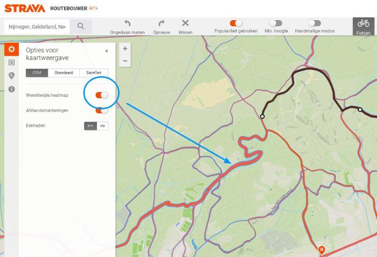This screenshot has width=377, height=257.
Task: Select the Fietsen bicycle mode
Action: 363,26
